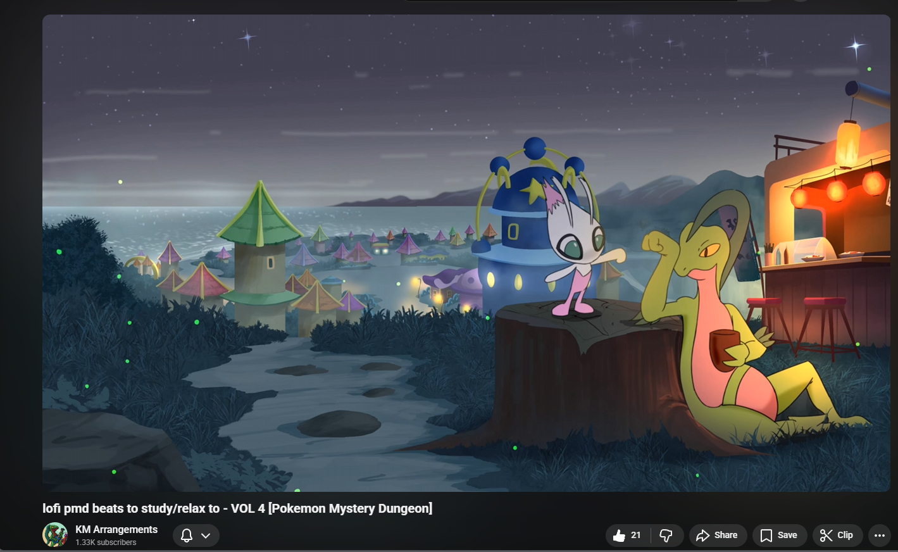
Task: Click the like count number 21
Action: 636,536
